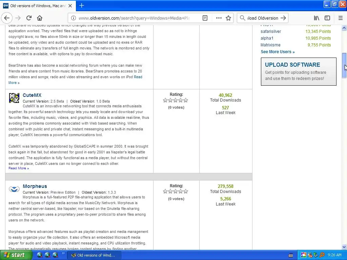
Task: Click the orange magnifier tray icon
Action: click(x=322, y=255)
